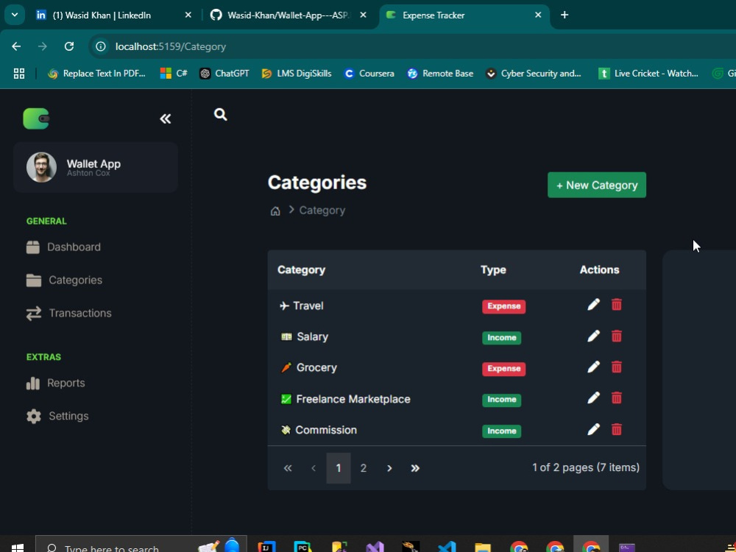
Task: Jump to the last page with the double-arrow
Action: coord(415,467)
